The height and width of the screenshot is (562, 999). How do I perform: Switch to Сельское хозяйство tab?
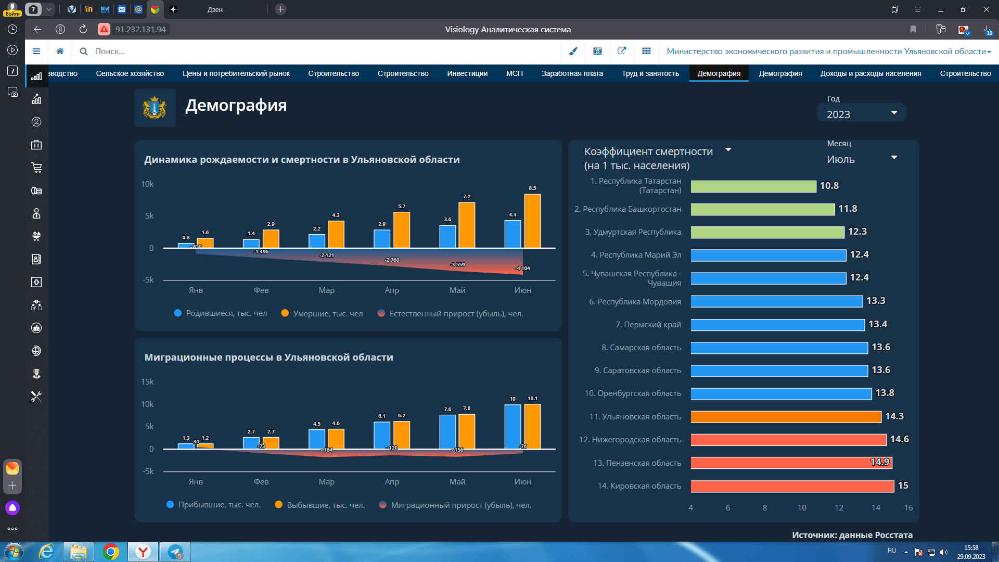tap(130, 73)
